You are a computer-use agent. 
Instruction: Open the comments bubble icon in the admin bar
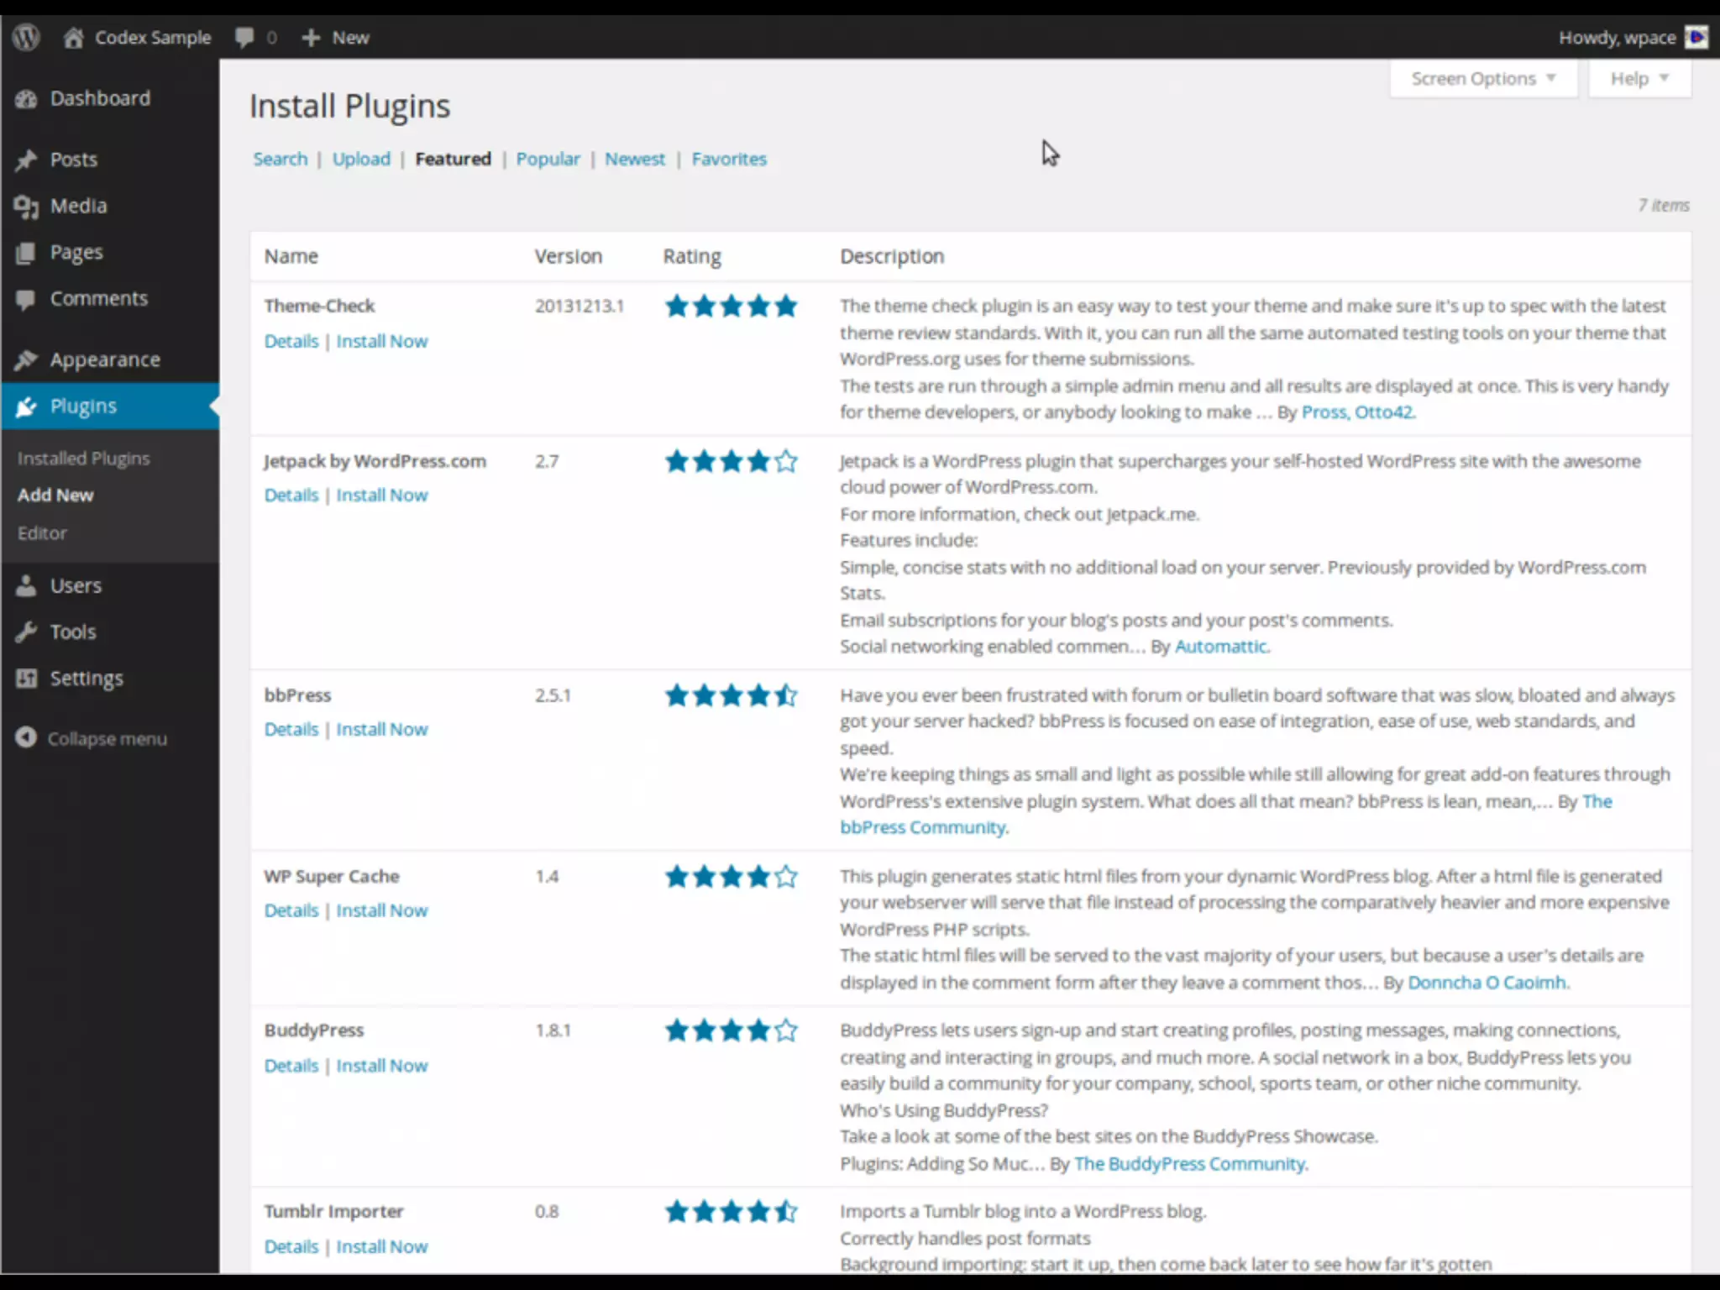click(x=244, y=37)
